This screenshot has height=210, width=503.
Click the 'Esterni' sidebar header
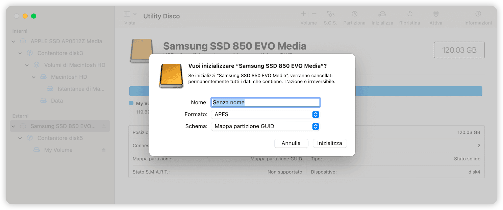tap(21, 116)
